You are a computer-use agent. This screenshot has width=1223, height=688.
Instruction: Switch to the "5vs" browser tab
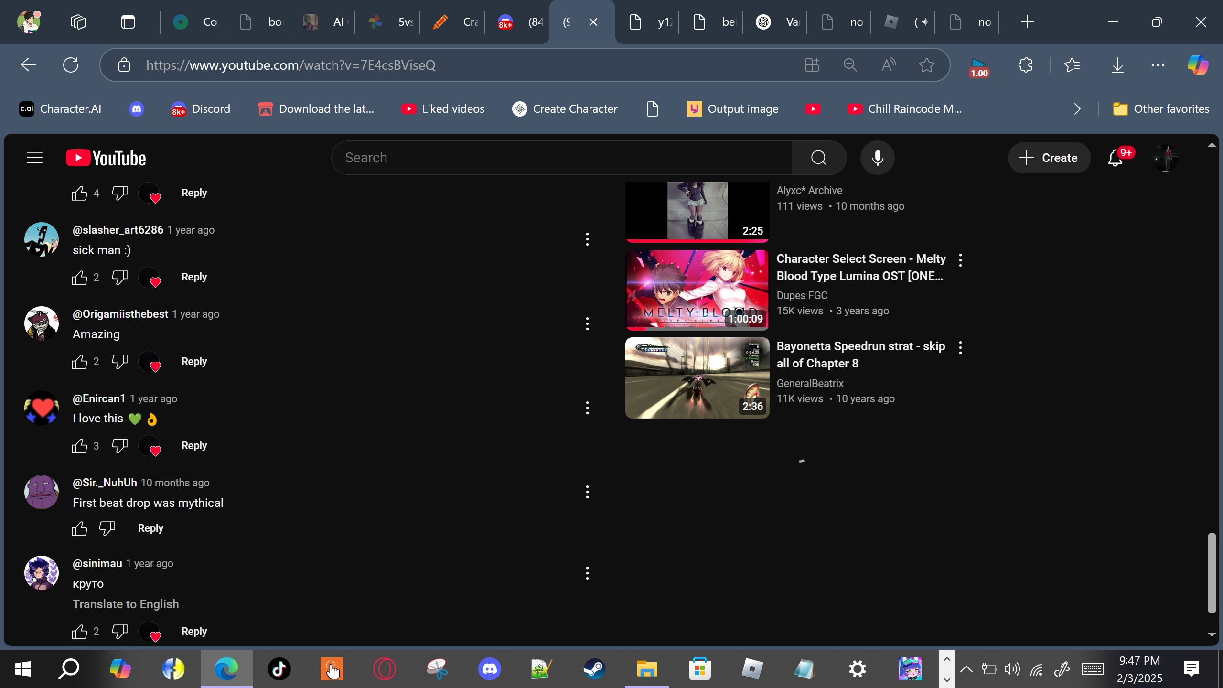(x=388, y=22)
